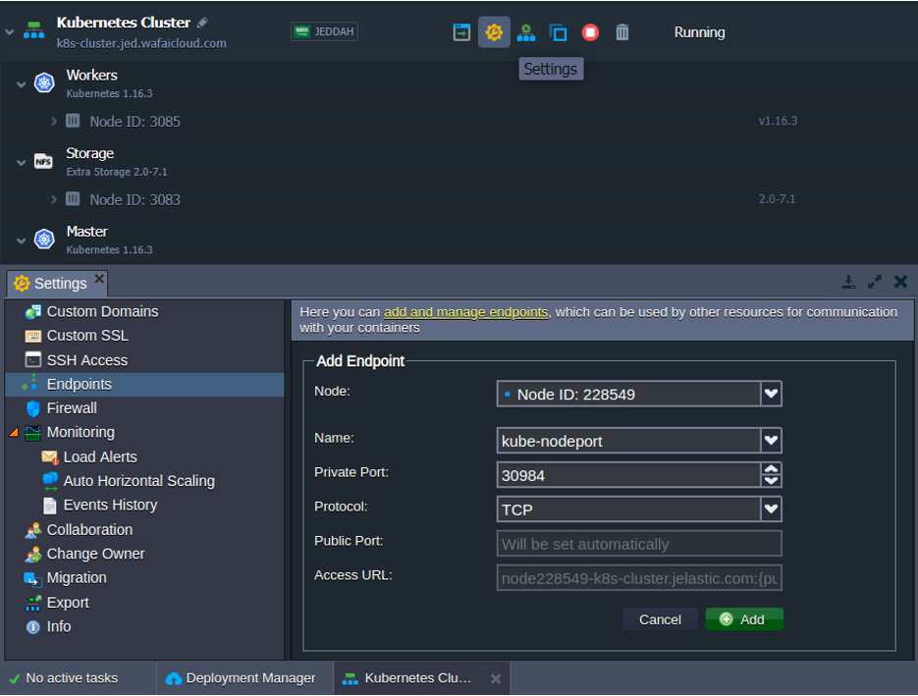Click the Storage NFS icon

(x=43, y=161)
